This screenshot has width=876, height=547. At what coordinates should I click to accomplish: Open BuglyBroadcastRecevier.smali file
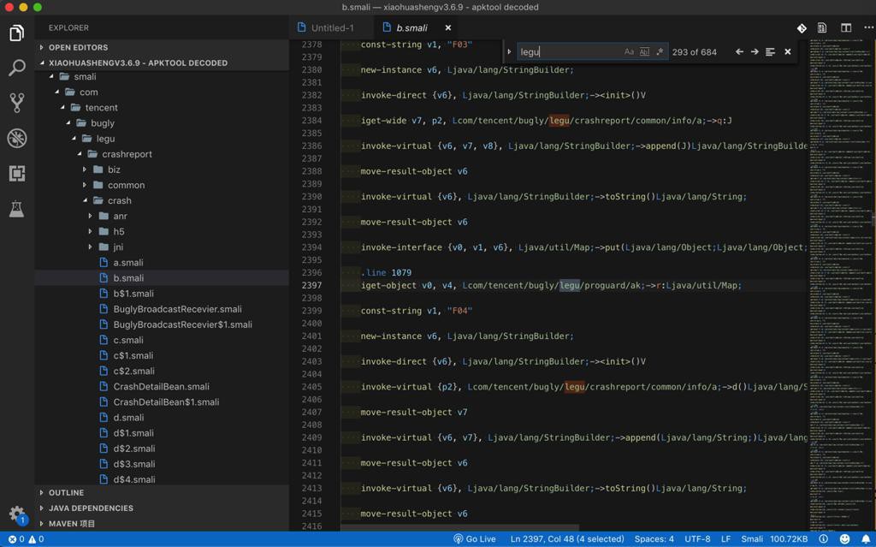162,309
